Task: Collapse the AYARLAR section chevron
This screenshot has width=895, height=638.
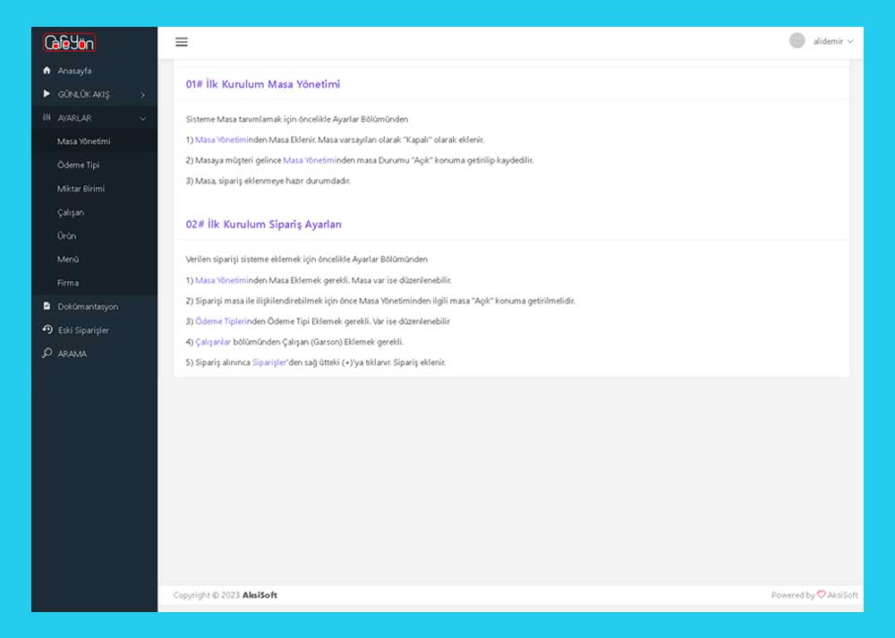Action: click(x=143, y=118)
